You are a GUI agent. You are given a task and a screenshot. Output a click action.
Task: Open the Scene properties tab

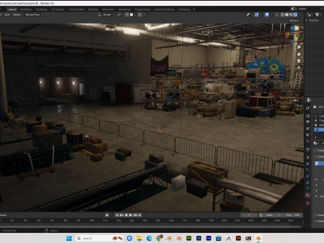pos(308,135)
